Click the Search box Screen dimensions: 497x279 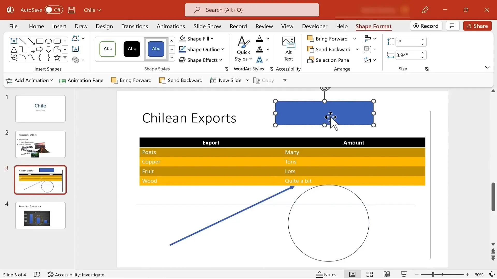click(x=252, y=10)
